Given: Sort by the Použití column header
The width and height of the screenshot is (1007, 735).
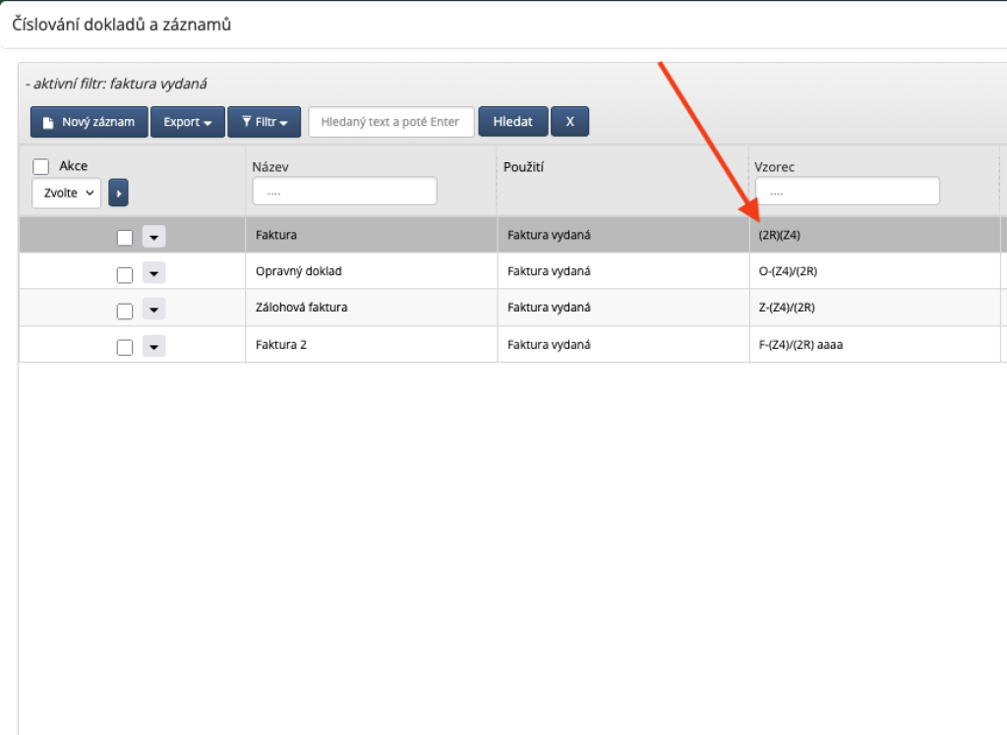Looking at the screenshot, I should (523, 167).
